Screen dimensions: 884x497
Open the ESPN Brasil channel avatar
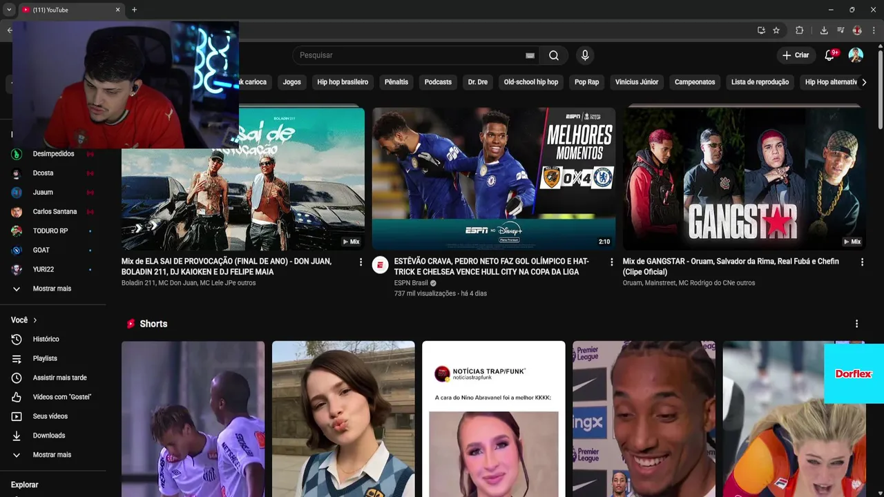click(x=381, y=265)
